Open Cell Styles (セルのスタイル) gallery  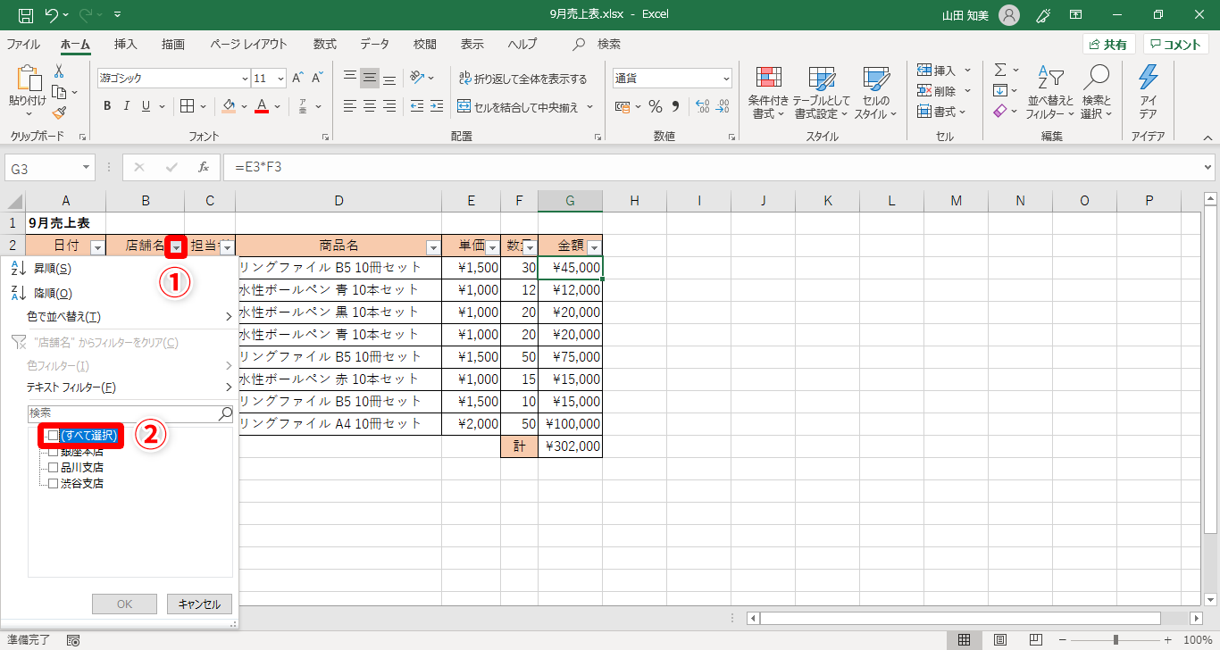(876, 93)
